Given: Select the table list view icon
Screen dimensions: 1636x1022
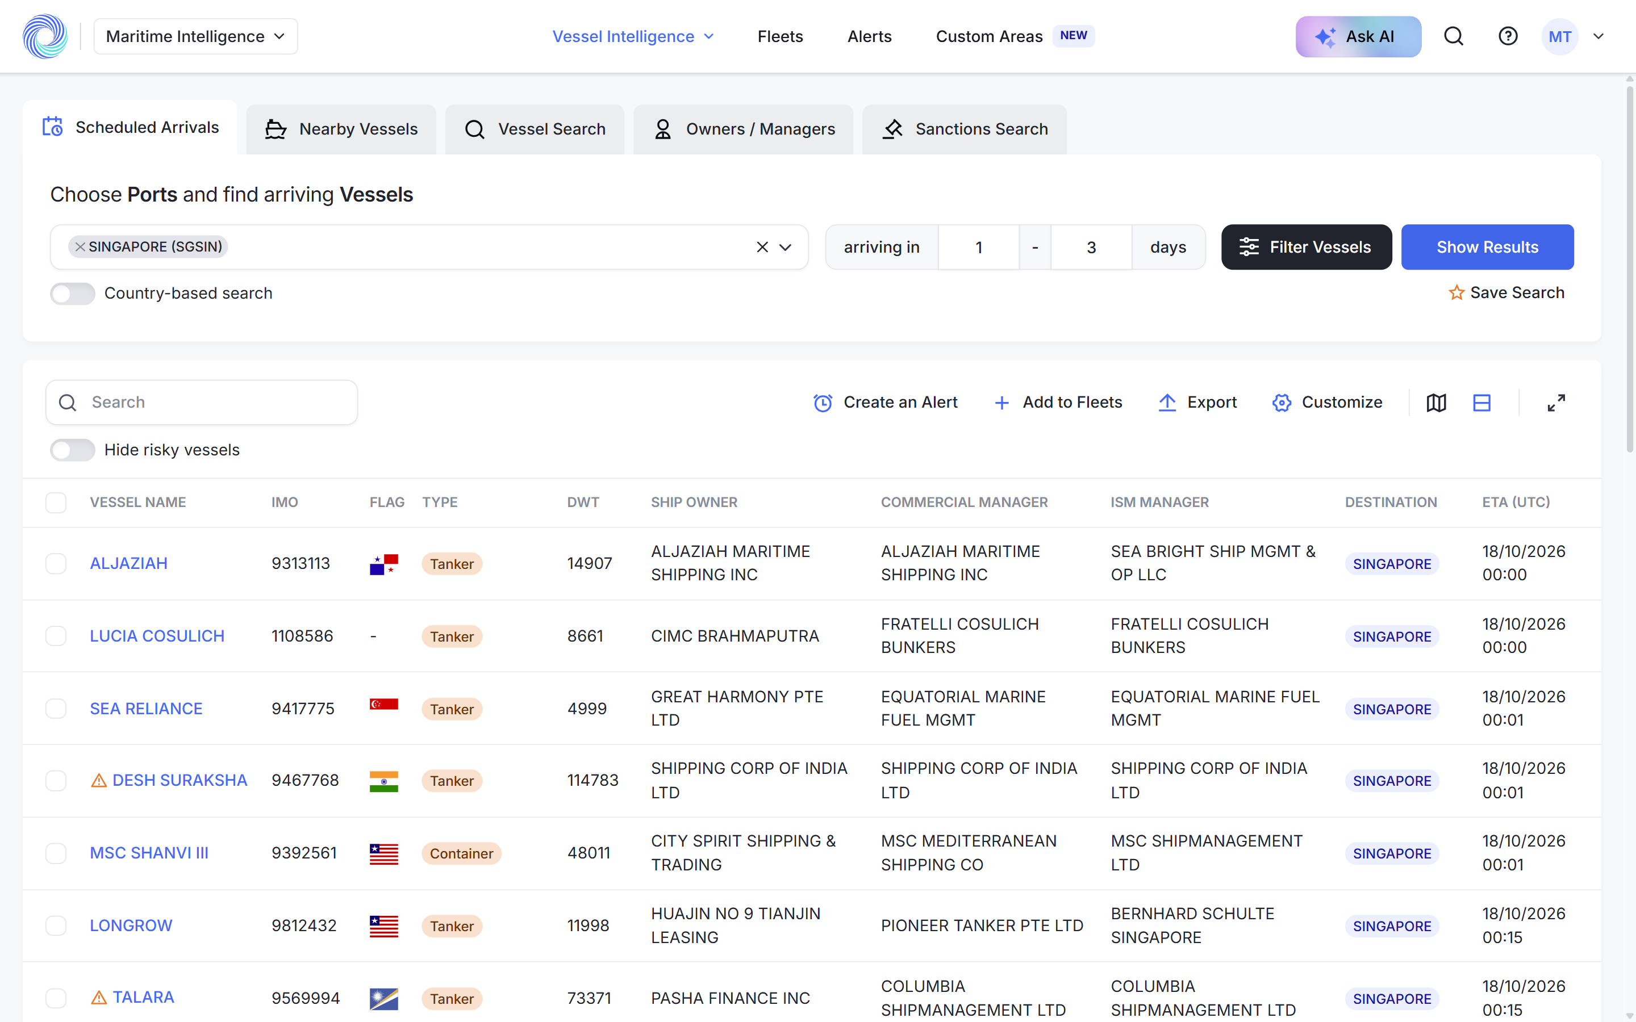Looking at the screenshot, I should [1481, 403].
